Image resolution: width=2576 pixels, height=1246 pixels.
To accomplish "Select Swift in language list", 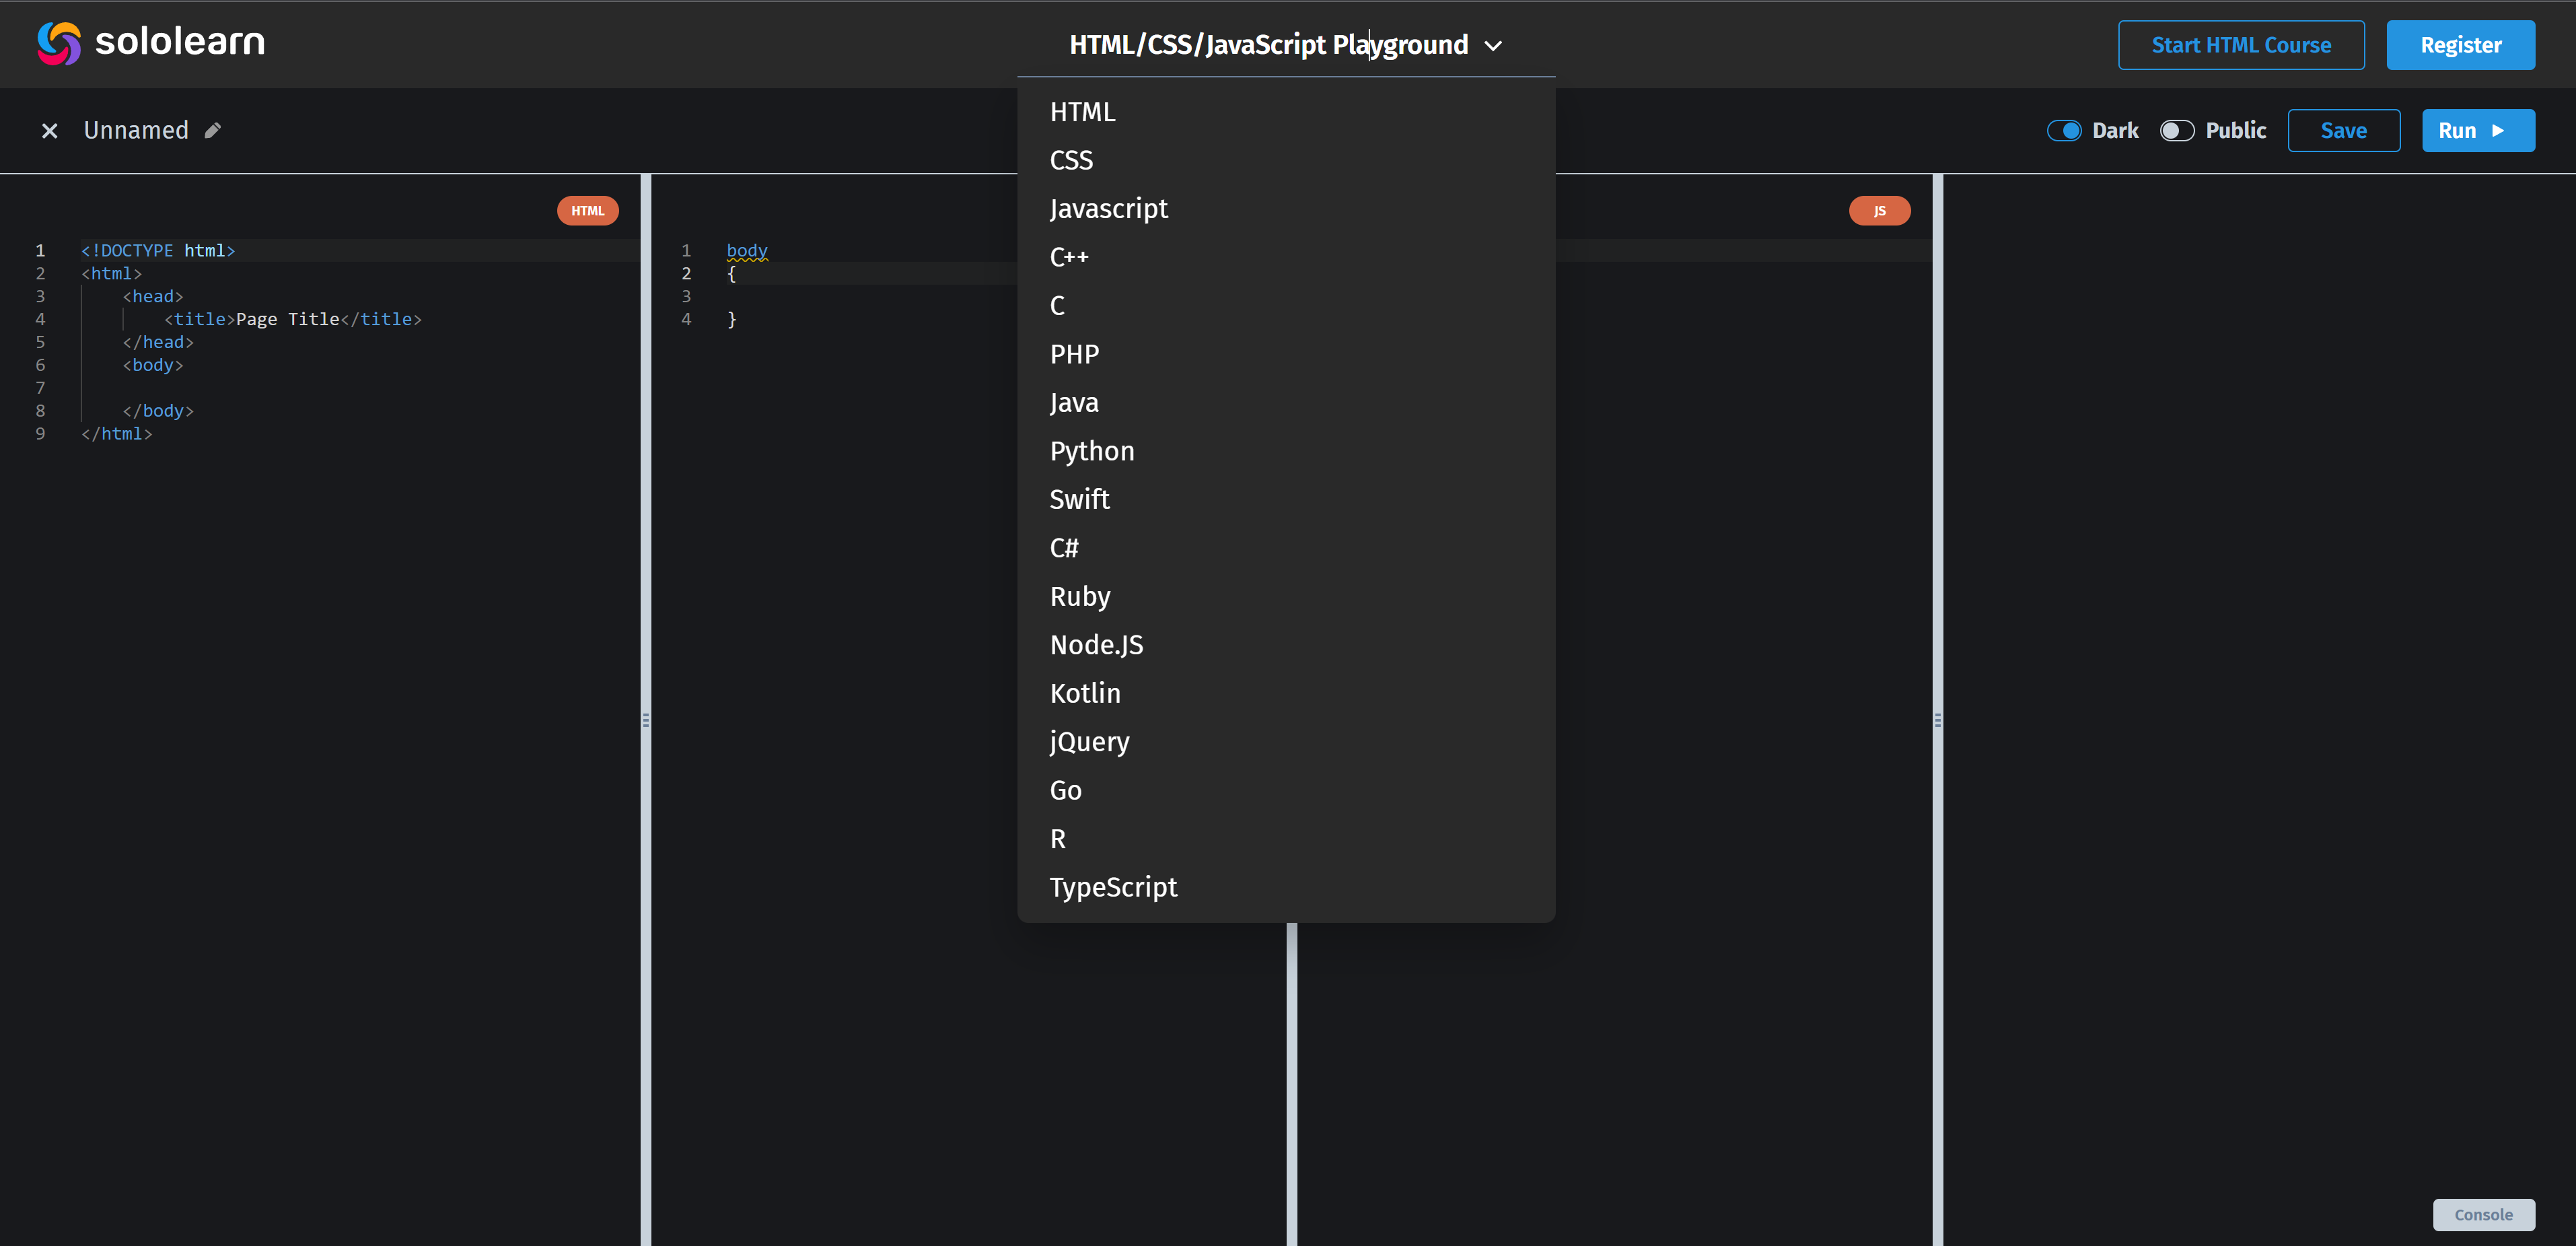I will click(1286, 499).
